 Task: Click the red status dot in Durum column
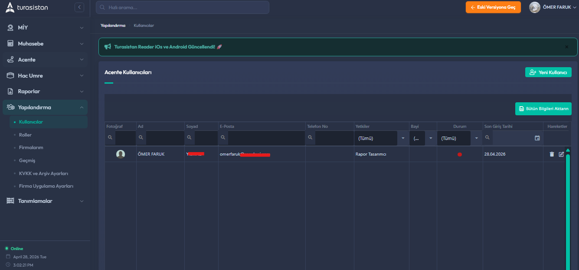[460, 154]
